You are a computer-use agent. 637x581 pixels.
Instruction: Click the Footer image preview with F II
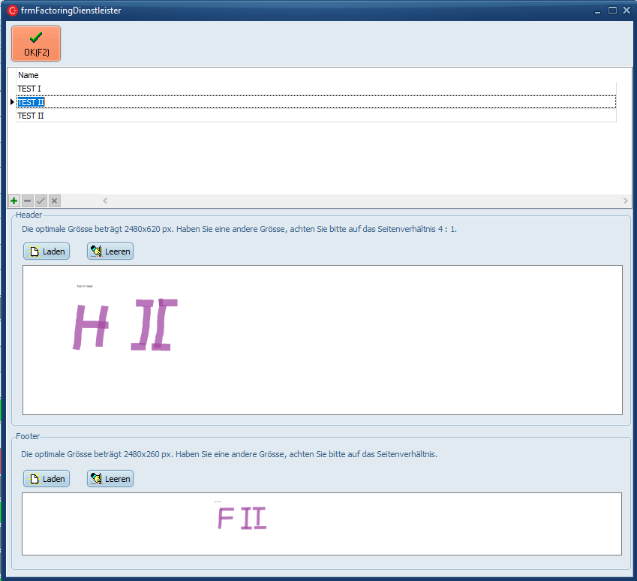(x=323, y=523)
